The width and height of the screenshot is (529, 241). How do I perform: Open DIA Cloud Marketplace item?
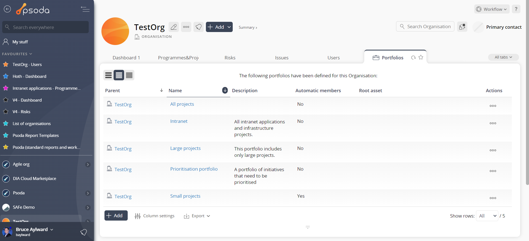tap(35, 179)
